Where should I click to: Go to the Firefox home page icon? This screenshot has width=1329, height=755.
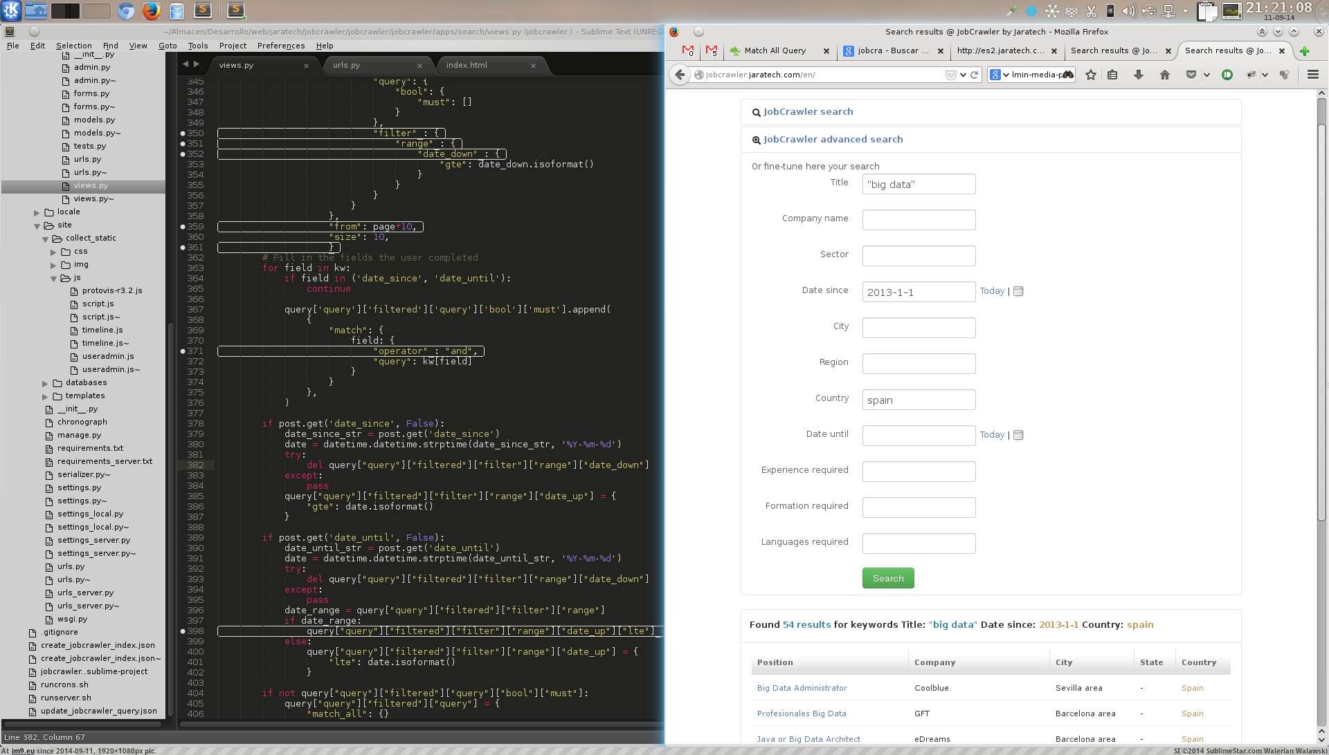1164,75
